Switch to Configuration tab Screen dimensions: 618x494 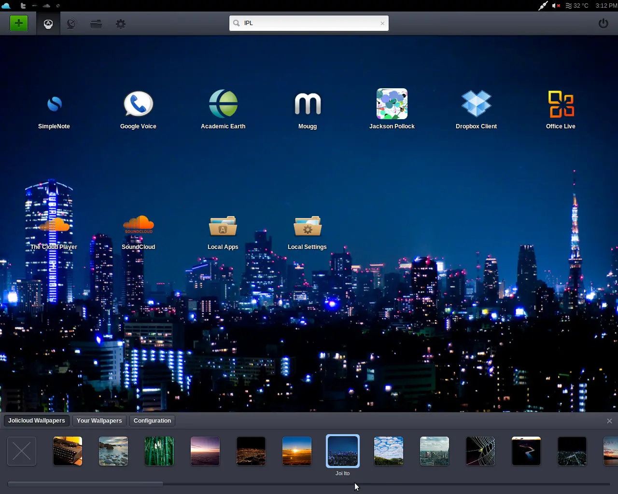pyautogui.click(x=153, y=421)
